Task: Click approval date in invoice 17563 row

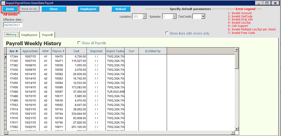Action: (x=30, y=105)
